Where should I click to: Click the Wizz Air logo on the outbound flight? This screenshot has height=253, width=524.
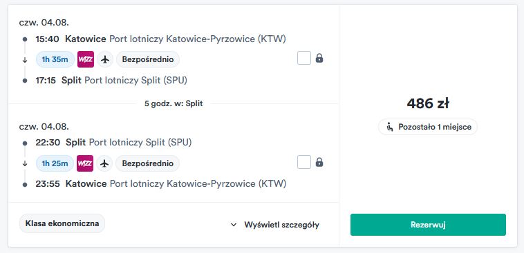click(x=86, y=59)
